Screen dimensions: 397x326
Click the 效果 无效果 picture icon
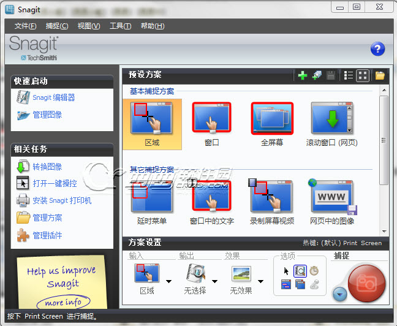[241, 273]
